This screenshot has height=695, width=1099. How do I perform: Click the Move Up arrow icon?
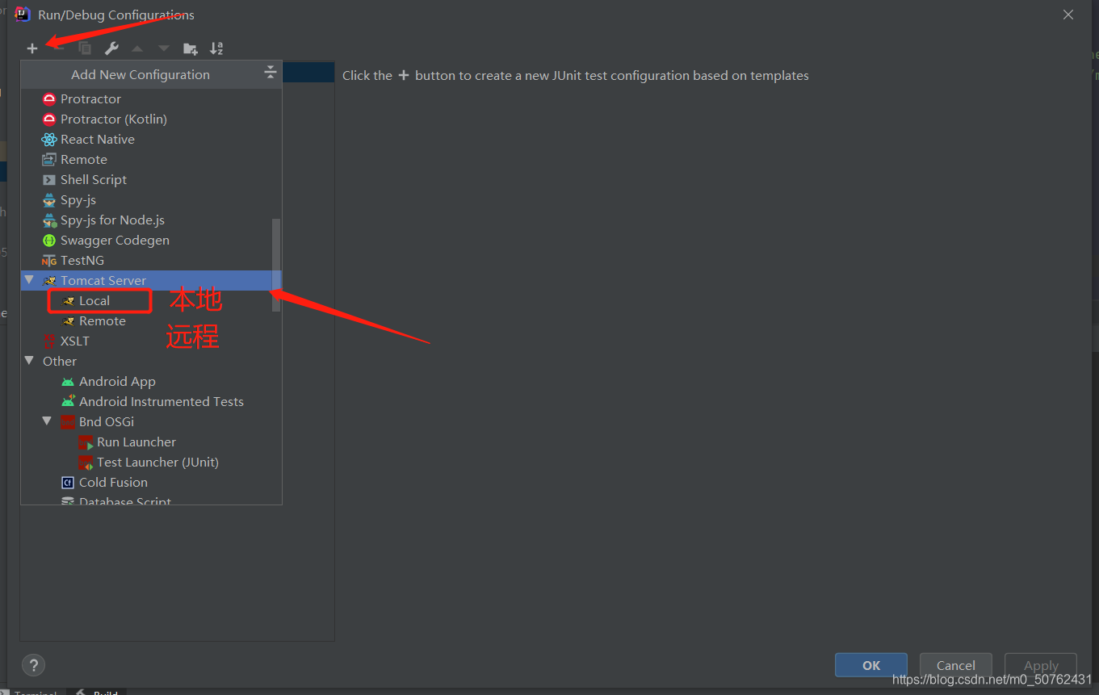pyautogui.click(x=137, y=48)
